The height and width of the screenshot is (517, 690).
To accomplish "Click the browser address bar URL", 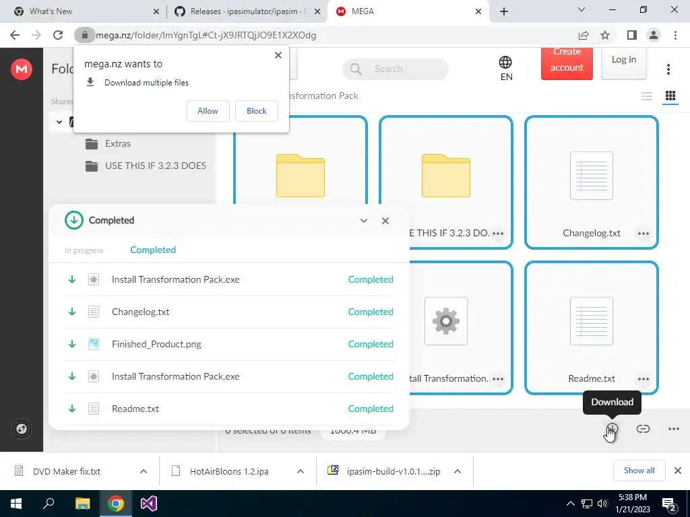I will [x=206, y=35].
